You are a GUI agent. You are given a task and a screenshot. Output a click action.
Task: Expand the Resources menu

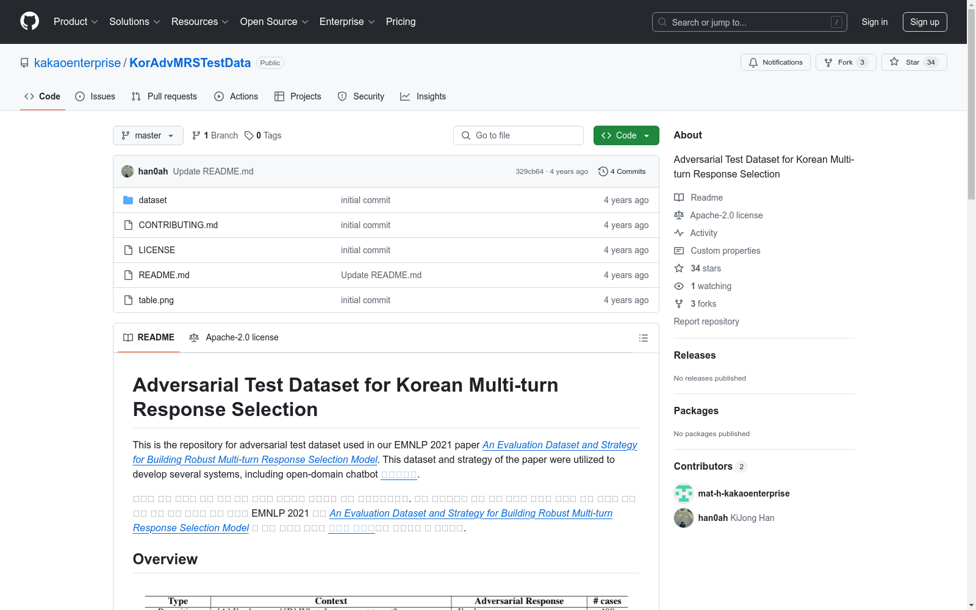tap(200, 22)
